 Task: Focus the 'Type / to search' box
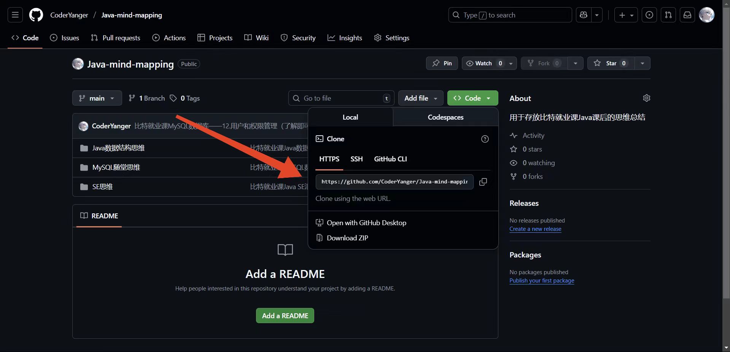(510, 15)
